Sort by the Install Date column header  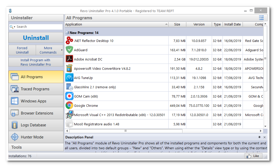click(232, 24)
